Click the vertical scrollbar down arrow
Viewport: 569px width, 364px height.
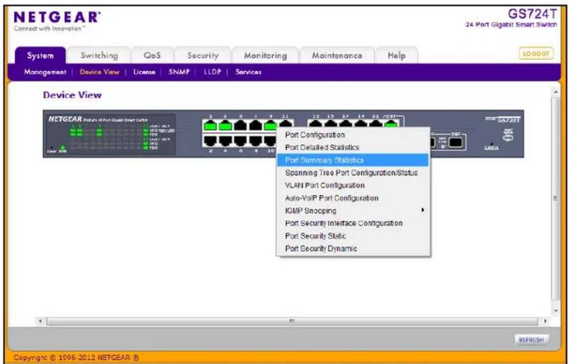point(555,311)
